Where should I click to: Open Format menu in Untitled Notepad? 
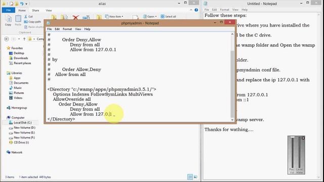(224, 10)
